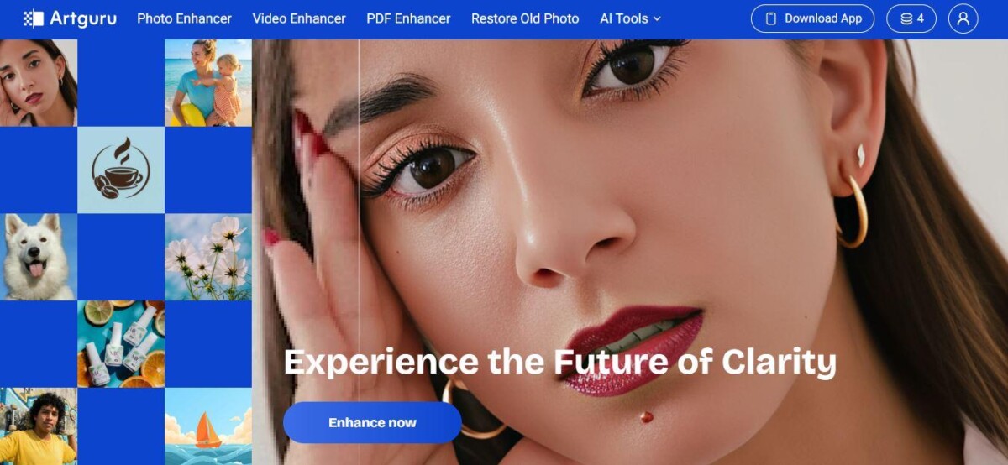
Task: Click the before-after comparison divider line
Action: coord(359,252)
